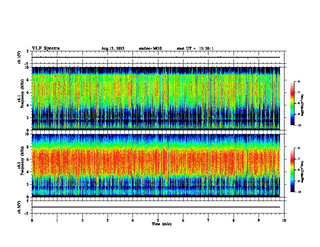Click the ch.1 voltage waveform trace
Image resolution: width=320 pixels, height=247 pixels.
156,57
